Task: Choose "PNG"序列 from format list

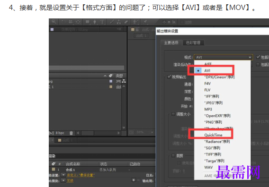Action: point(213,122)
